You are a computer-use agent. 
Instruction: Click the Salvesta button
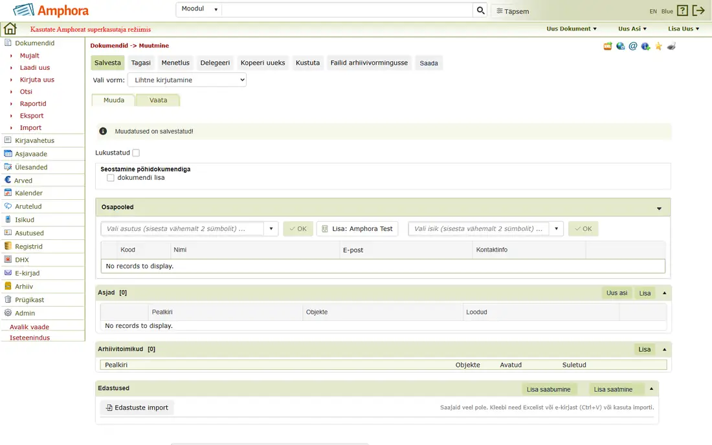(x=107, y=63)
